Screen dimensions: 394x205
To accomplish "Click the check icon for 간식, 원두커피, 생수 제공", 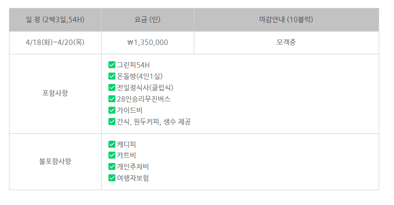I will (112, 122).
